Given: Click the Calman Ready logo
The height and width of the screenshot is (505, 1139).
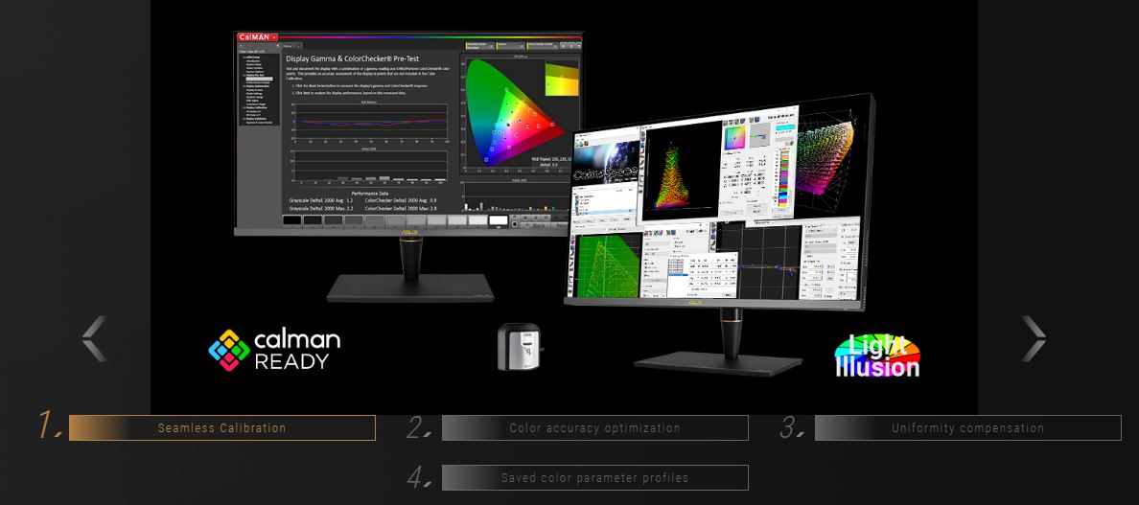Looking at the screenshot, I should point(274,350).
